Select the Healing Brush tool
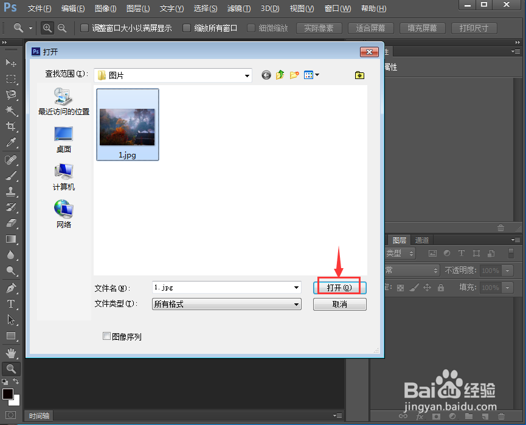 tap(11, 160)
